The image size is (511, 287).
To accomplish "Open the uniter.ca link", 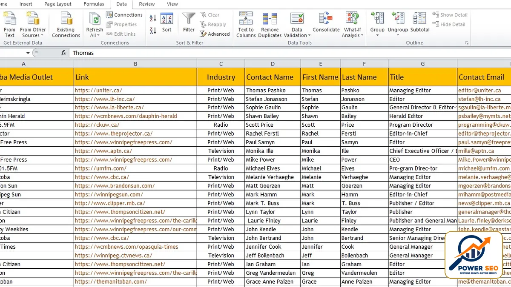I will click(x=98, y=90).
